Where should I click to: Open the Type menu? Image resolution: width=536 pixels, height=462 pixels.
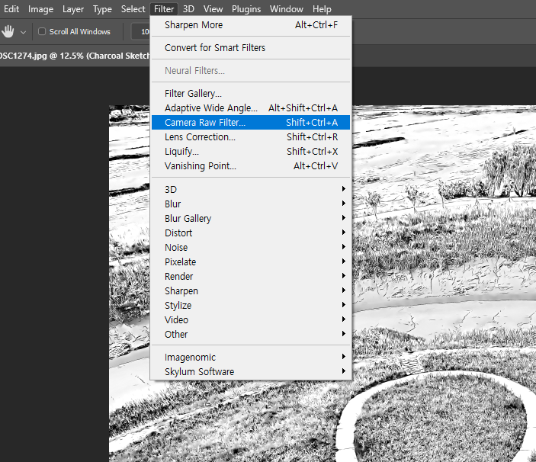coord(102,9)
